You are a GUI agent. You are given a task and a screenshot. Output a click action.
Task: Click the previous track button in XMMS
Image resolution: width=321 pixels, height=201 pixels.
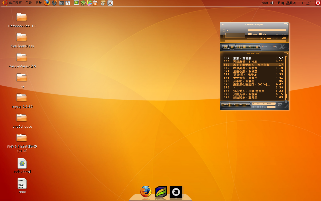click(225, 46)
